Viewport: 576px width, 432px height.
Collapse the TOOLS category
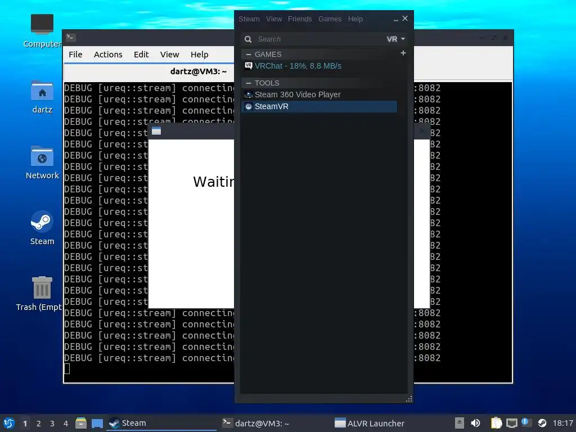[x=249, y=83]
